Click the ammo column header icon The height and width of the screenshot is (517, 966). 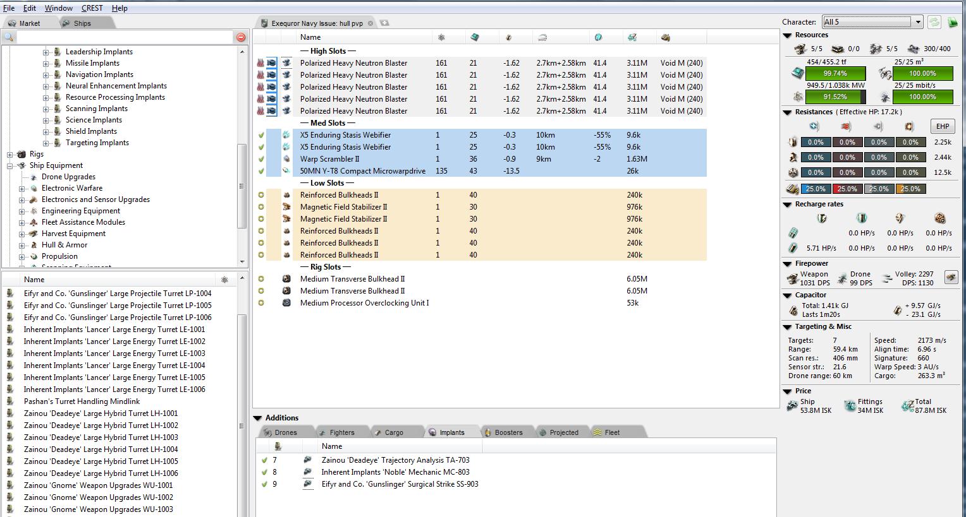pos(665,37)
